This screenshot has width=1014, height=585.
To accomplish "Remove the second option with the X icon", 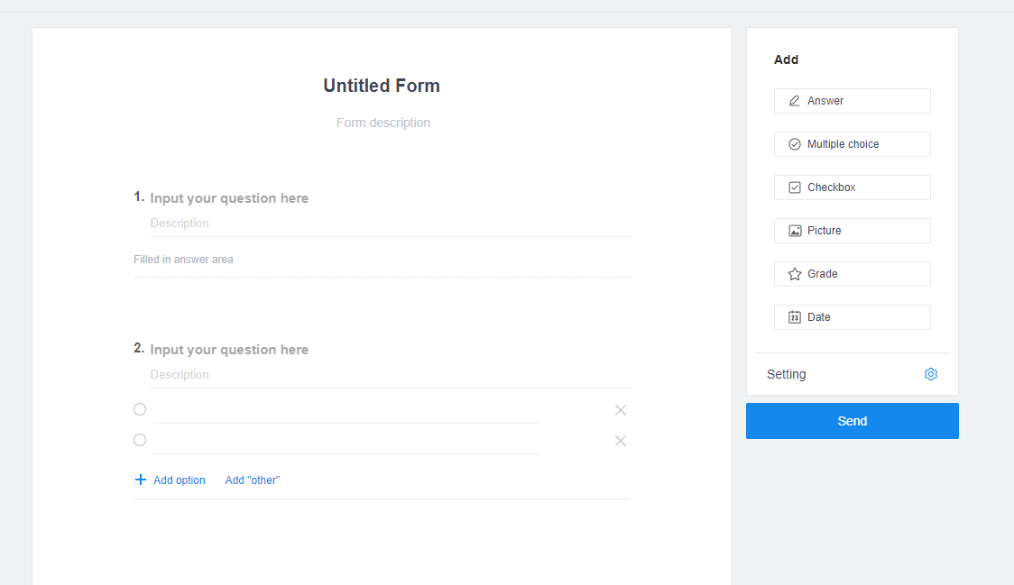I will [x=620, y=440].
